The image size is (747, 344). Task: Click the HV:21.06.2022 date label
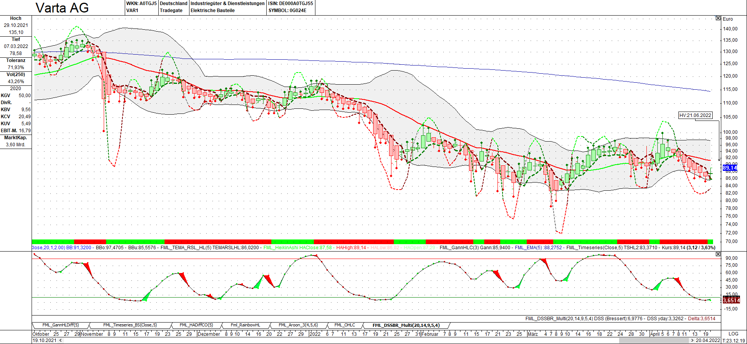[696, 115]
